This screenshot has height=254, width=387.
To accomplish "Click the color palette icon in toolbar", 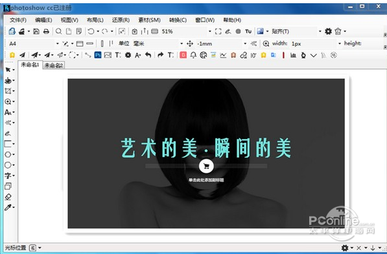I will (x=204, y=55).
